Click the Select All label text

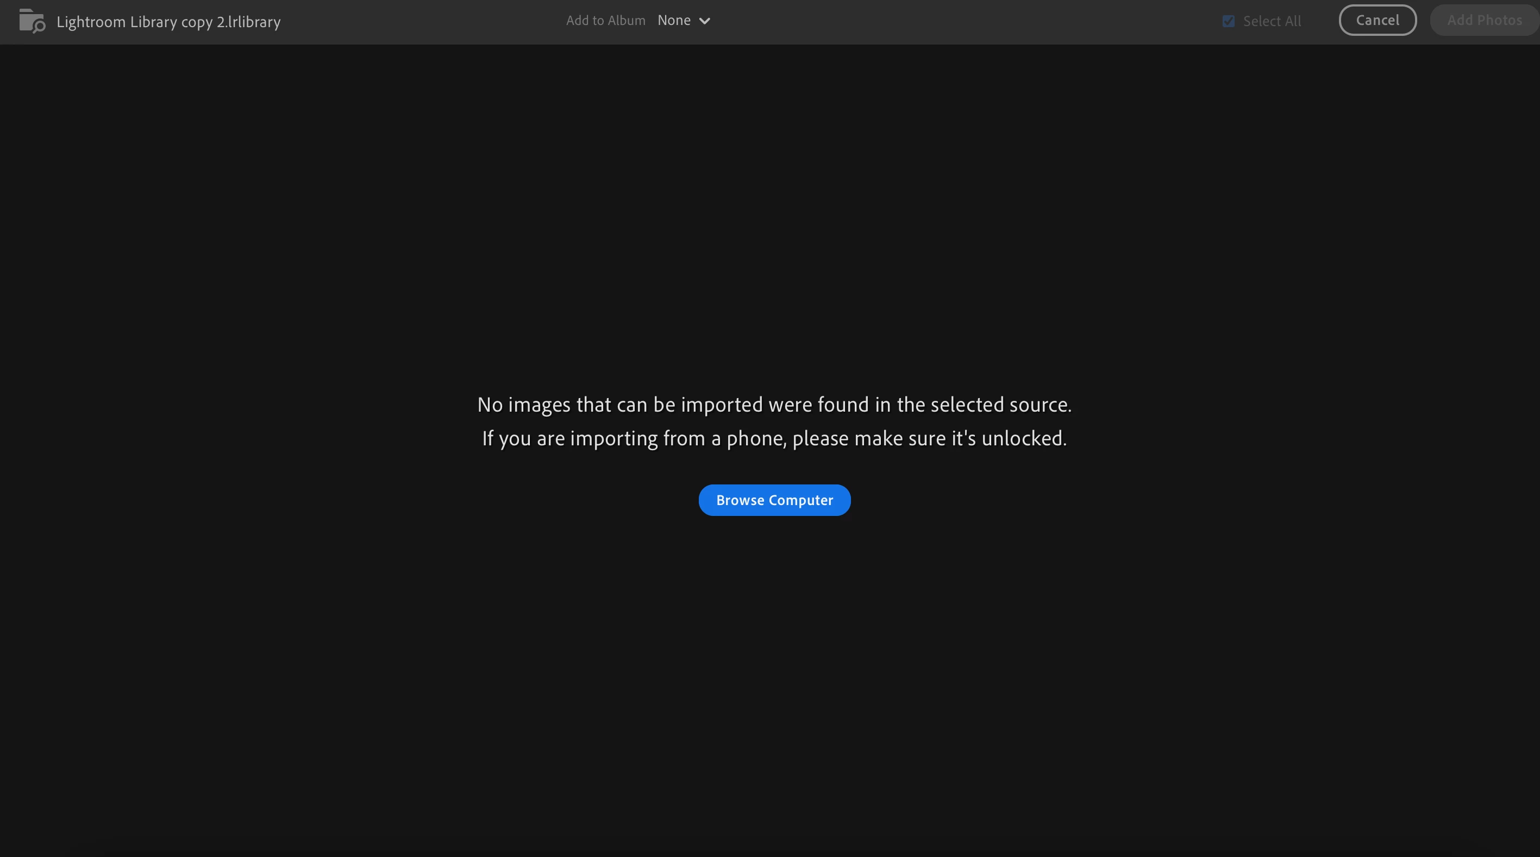pos(1272,21)
